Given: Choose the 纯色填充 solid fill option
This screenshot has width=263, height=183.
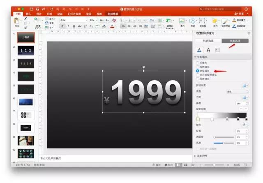Looking at the screenshot, I should point(198,67).
